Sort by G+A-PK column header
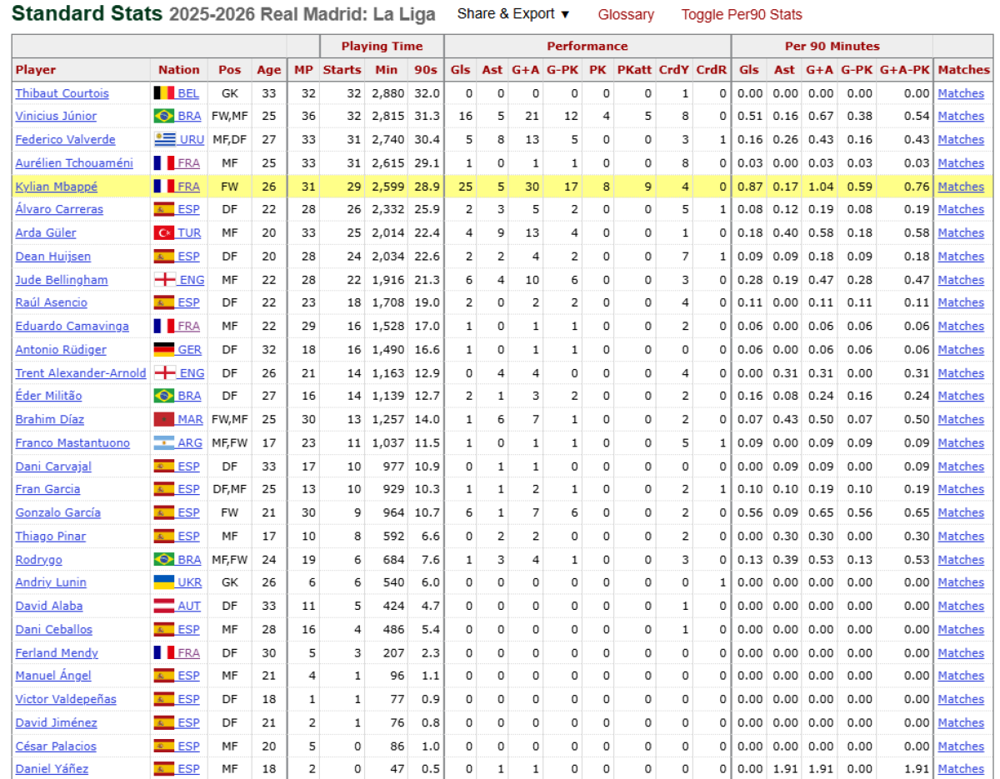1000x779 pixels. tap(905, 70)
